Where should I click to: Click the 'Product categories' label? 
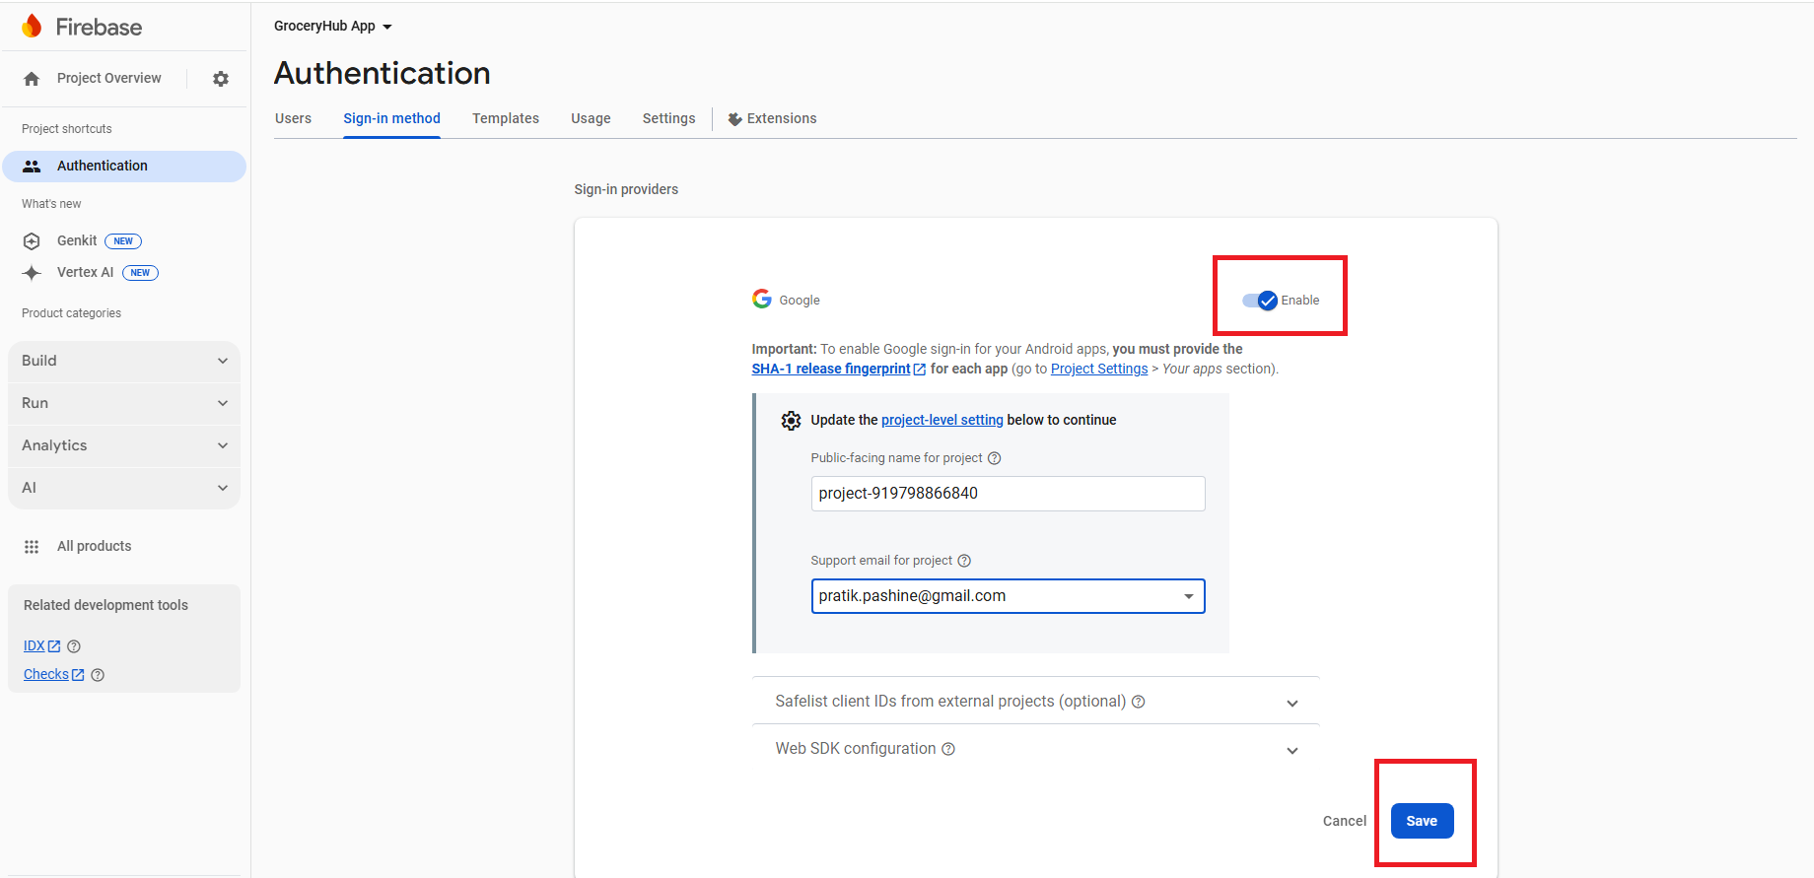pyautogui.click(x=71, y=314)
